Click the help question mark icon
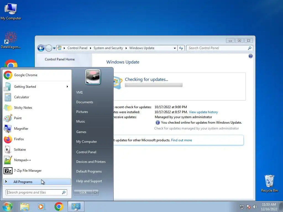 click(250, 56)
